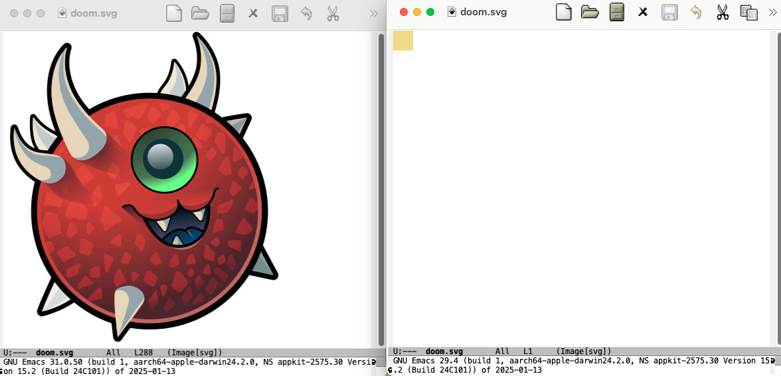The image size is (781, 376).
Task: Click U:--- status in right mode line
Action: 405,351
